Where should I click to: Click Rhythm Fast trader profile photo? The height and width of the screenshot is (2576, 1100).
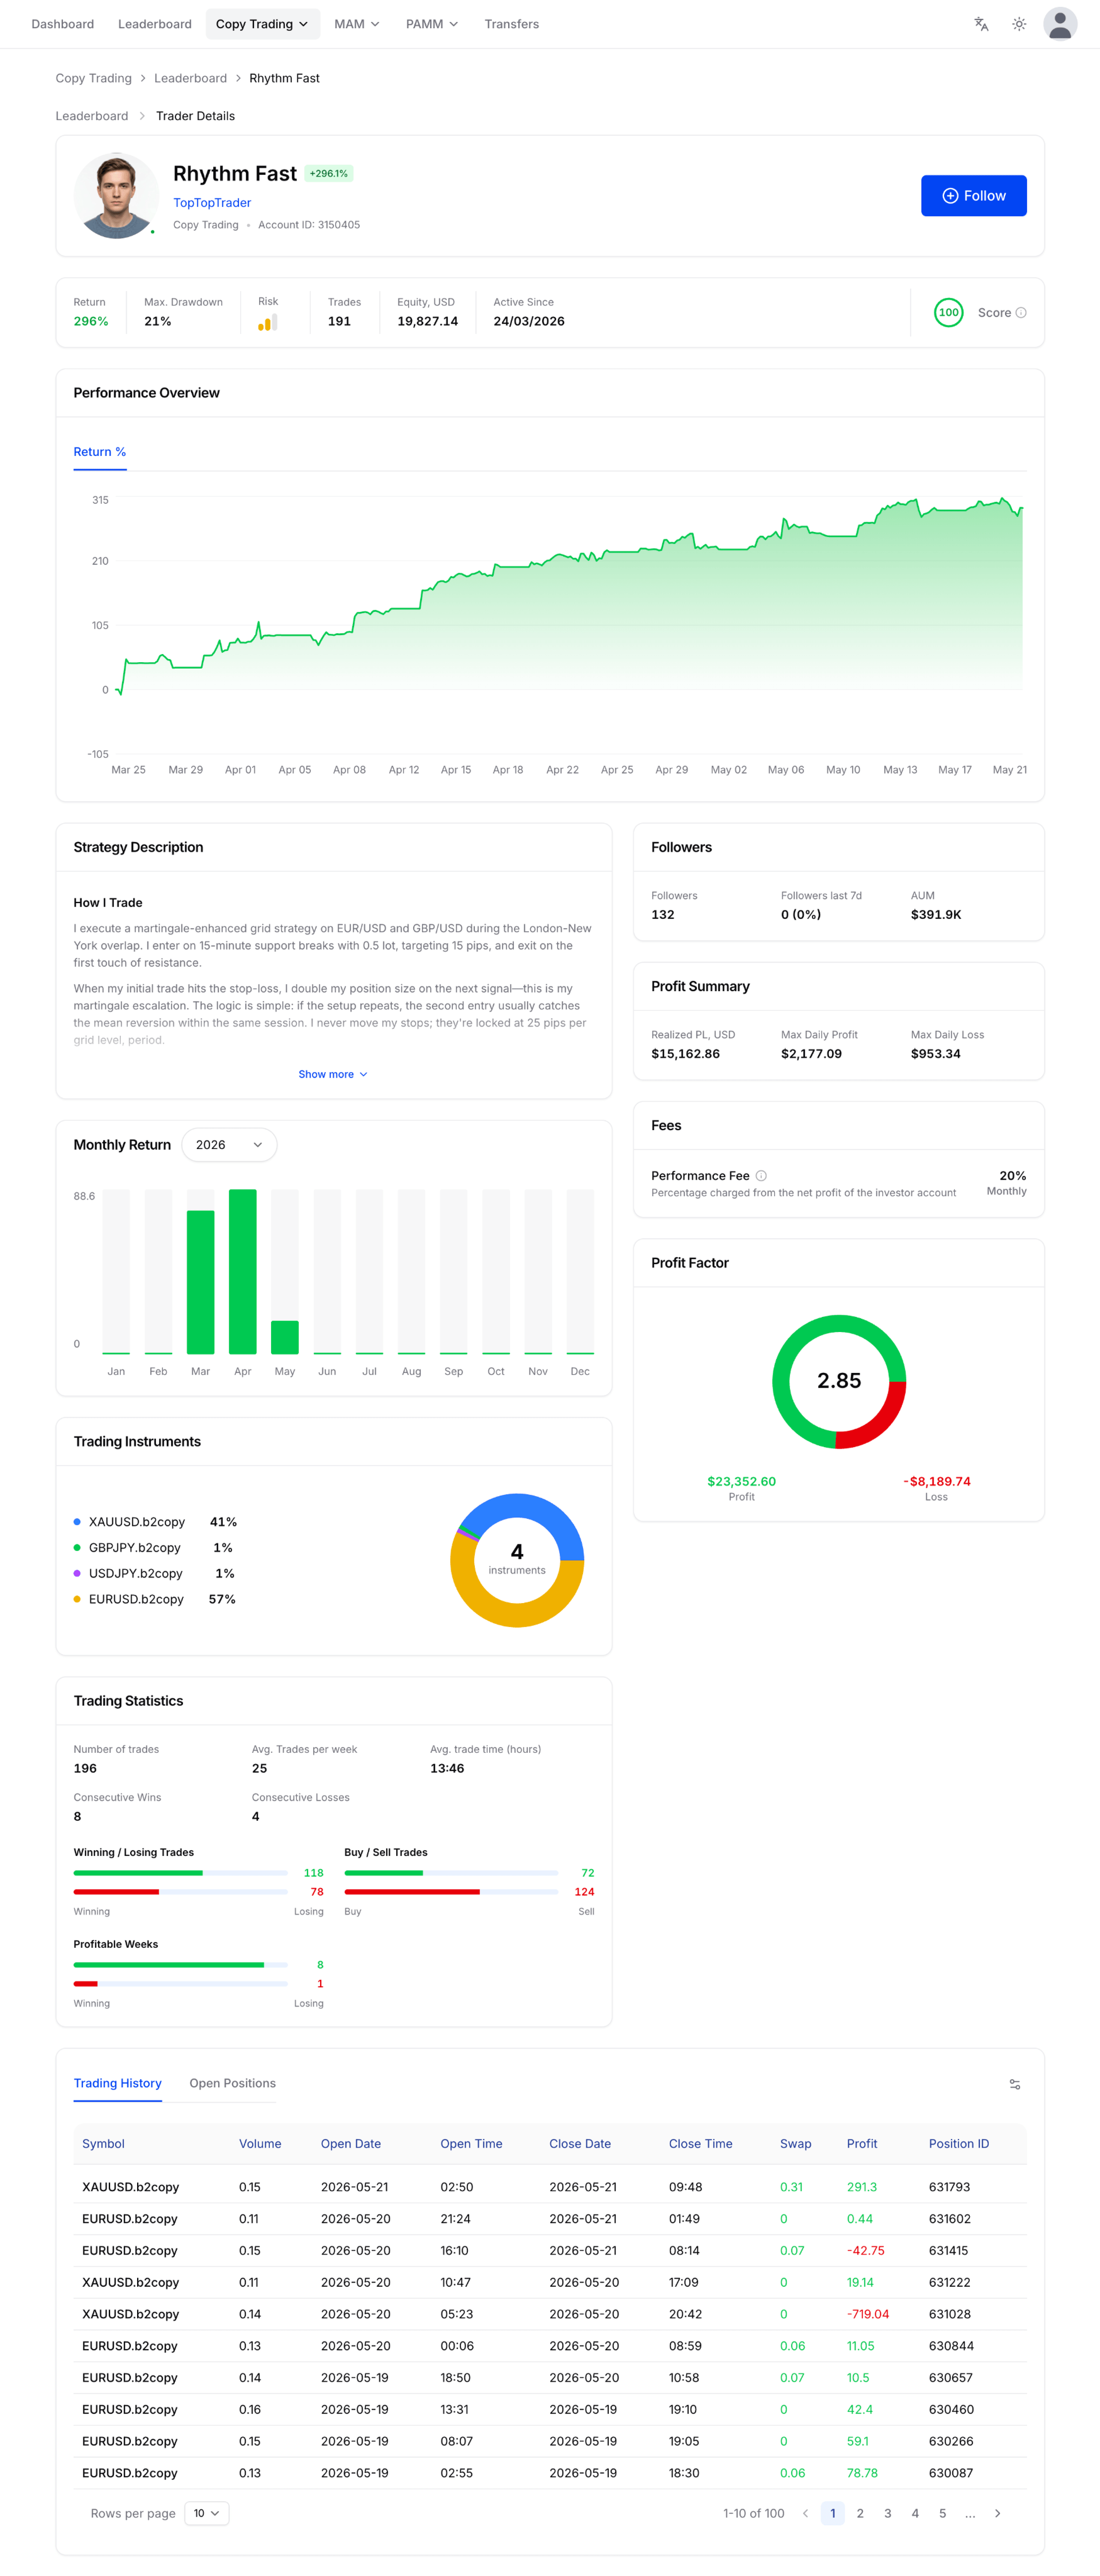[x=116, y=195]
